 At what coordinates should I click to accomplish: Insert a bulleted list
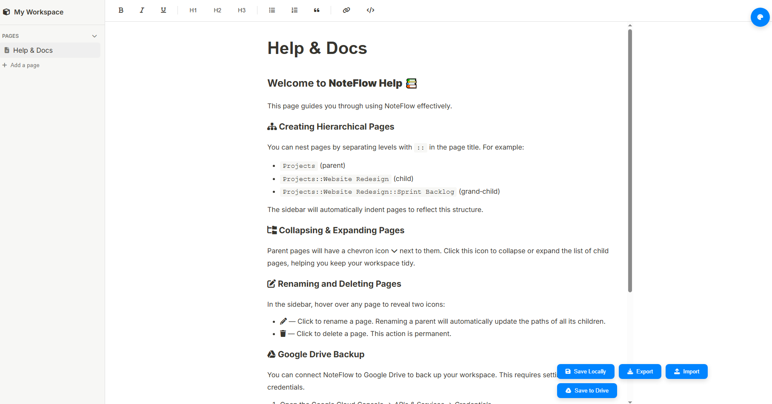pos(272,10)
